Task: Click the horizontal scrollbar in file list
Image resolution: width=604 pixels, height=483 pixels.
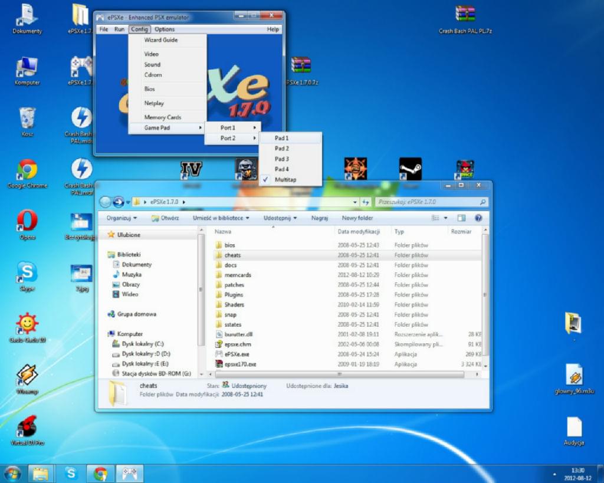Action: point(339,374)
